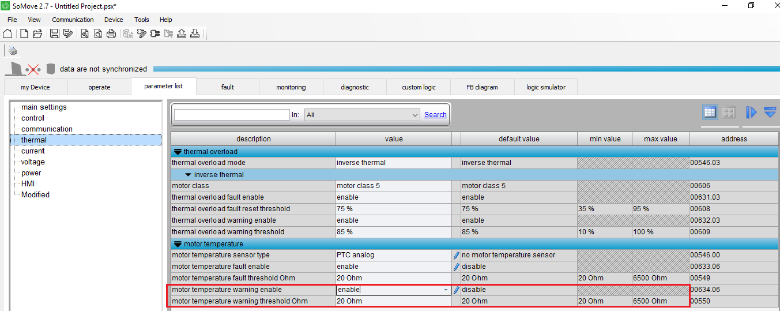Image resolution: width=780 pixels, height=311 pixels.
Task: Click in the parameter search text box
Action: (232, 115)
